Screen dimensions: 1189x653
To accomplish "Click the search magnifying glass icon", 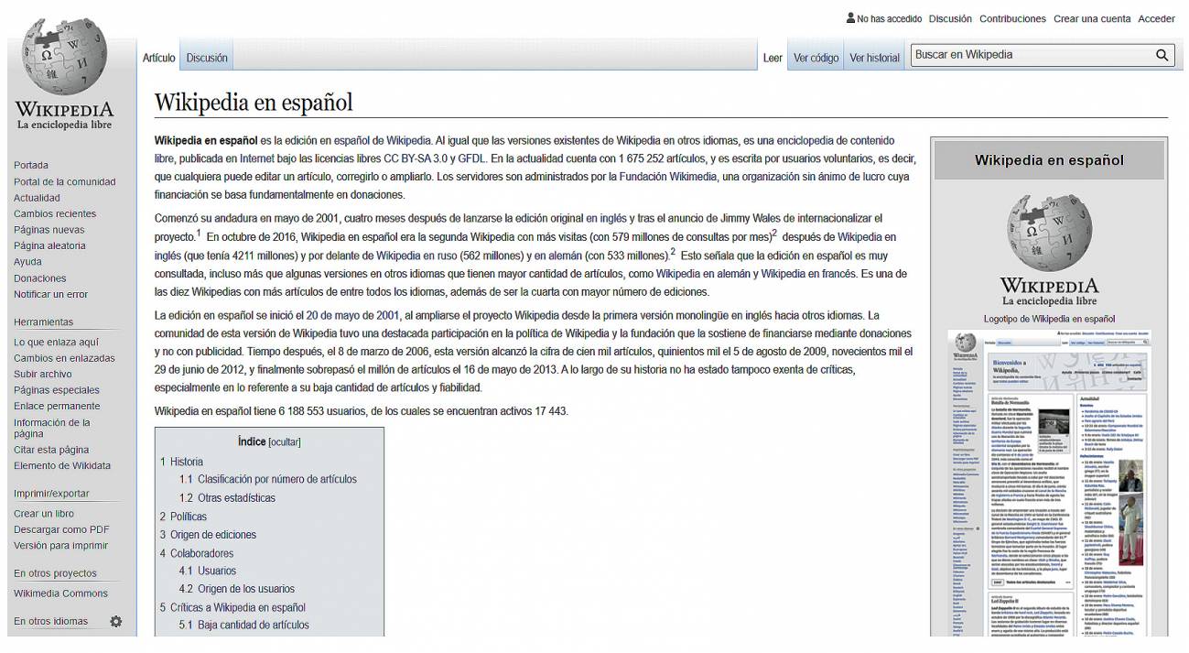I will click(1162, 55).
